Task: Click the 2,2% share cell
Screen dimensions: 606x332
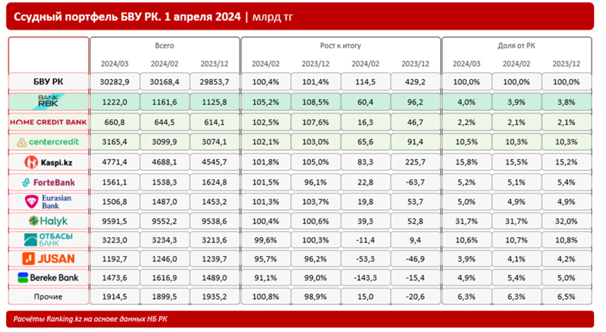Action: [467, 122]
